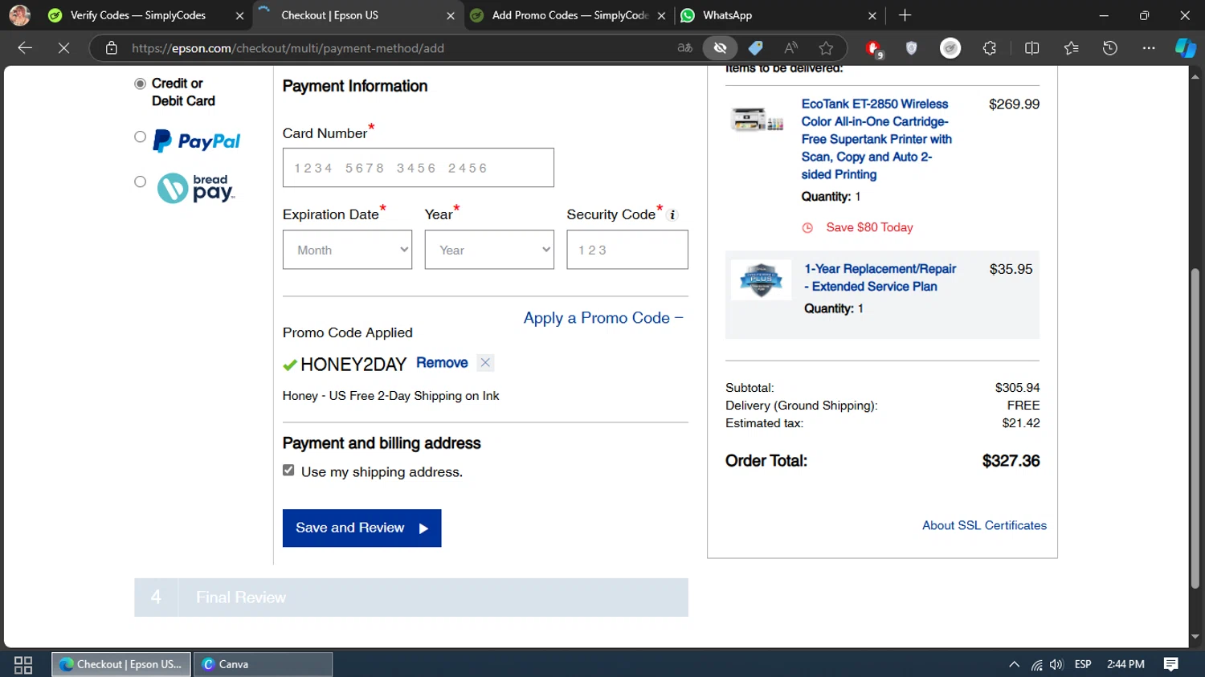Remove the HONEY2DAY promo code

[442, 363]
